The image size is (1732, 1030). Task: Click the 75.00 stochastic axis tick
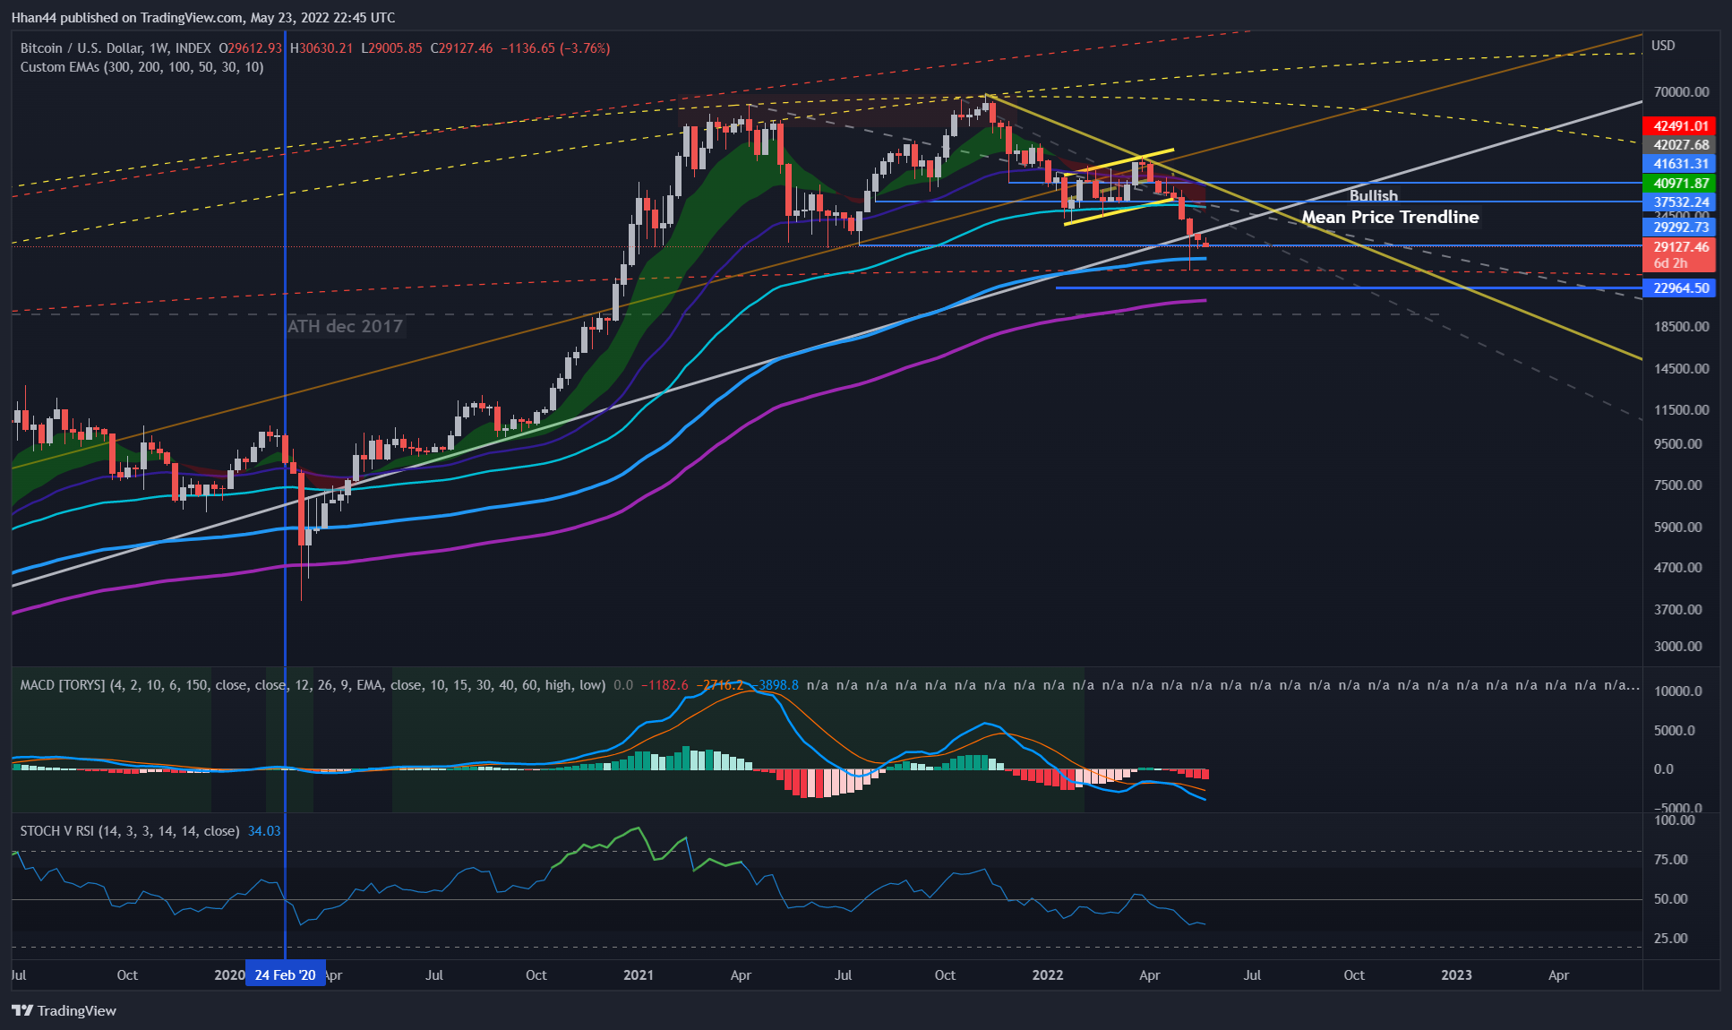[x=1670, y=860]
